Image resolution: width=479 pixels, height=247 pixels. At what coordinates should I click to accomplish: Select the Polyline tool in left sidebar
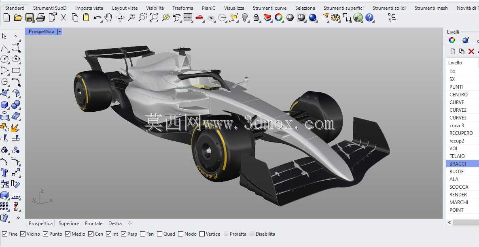[4, 48]
